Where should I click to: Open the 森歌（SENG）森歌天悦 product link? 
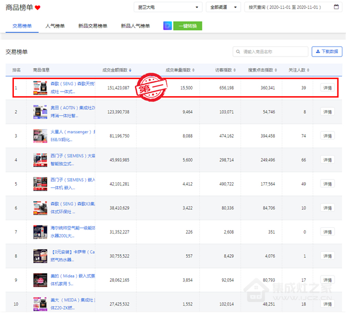73,88
